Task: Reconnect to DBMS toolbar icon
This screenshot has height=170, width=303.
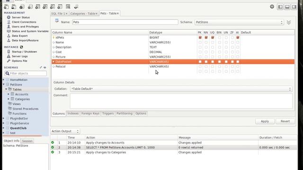Action: pos(76,7)
